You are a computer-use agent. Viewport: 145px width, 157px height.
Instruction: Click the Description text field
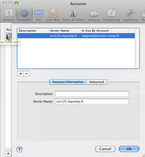click(x=92, y=94)
